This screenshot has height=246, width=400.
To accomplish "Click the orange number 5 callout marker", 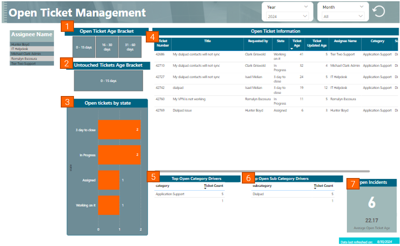I will pos(153,177).
